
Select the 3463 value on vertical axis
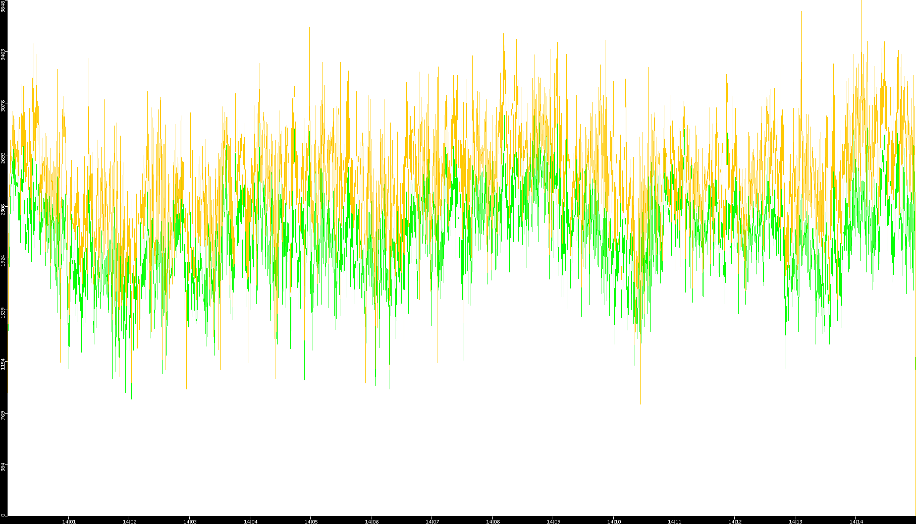point(4,54)
